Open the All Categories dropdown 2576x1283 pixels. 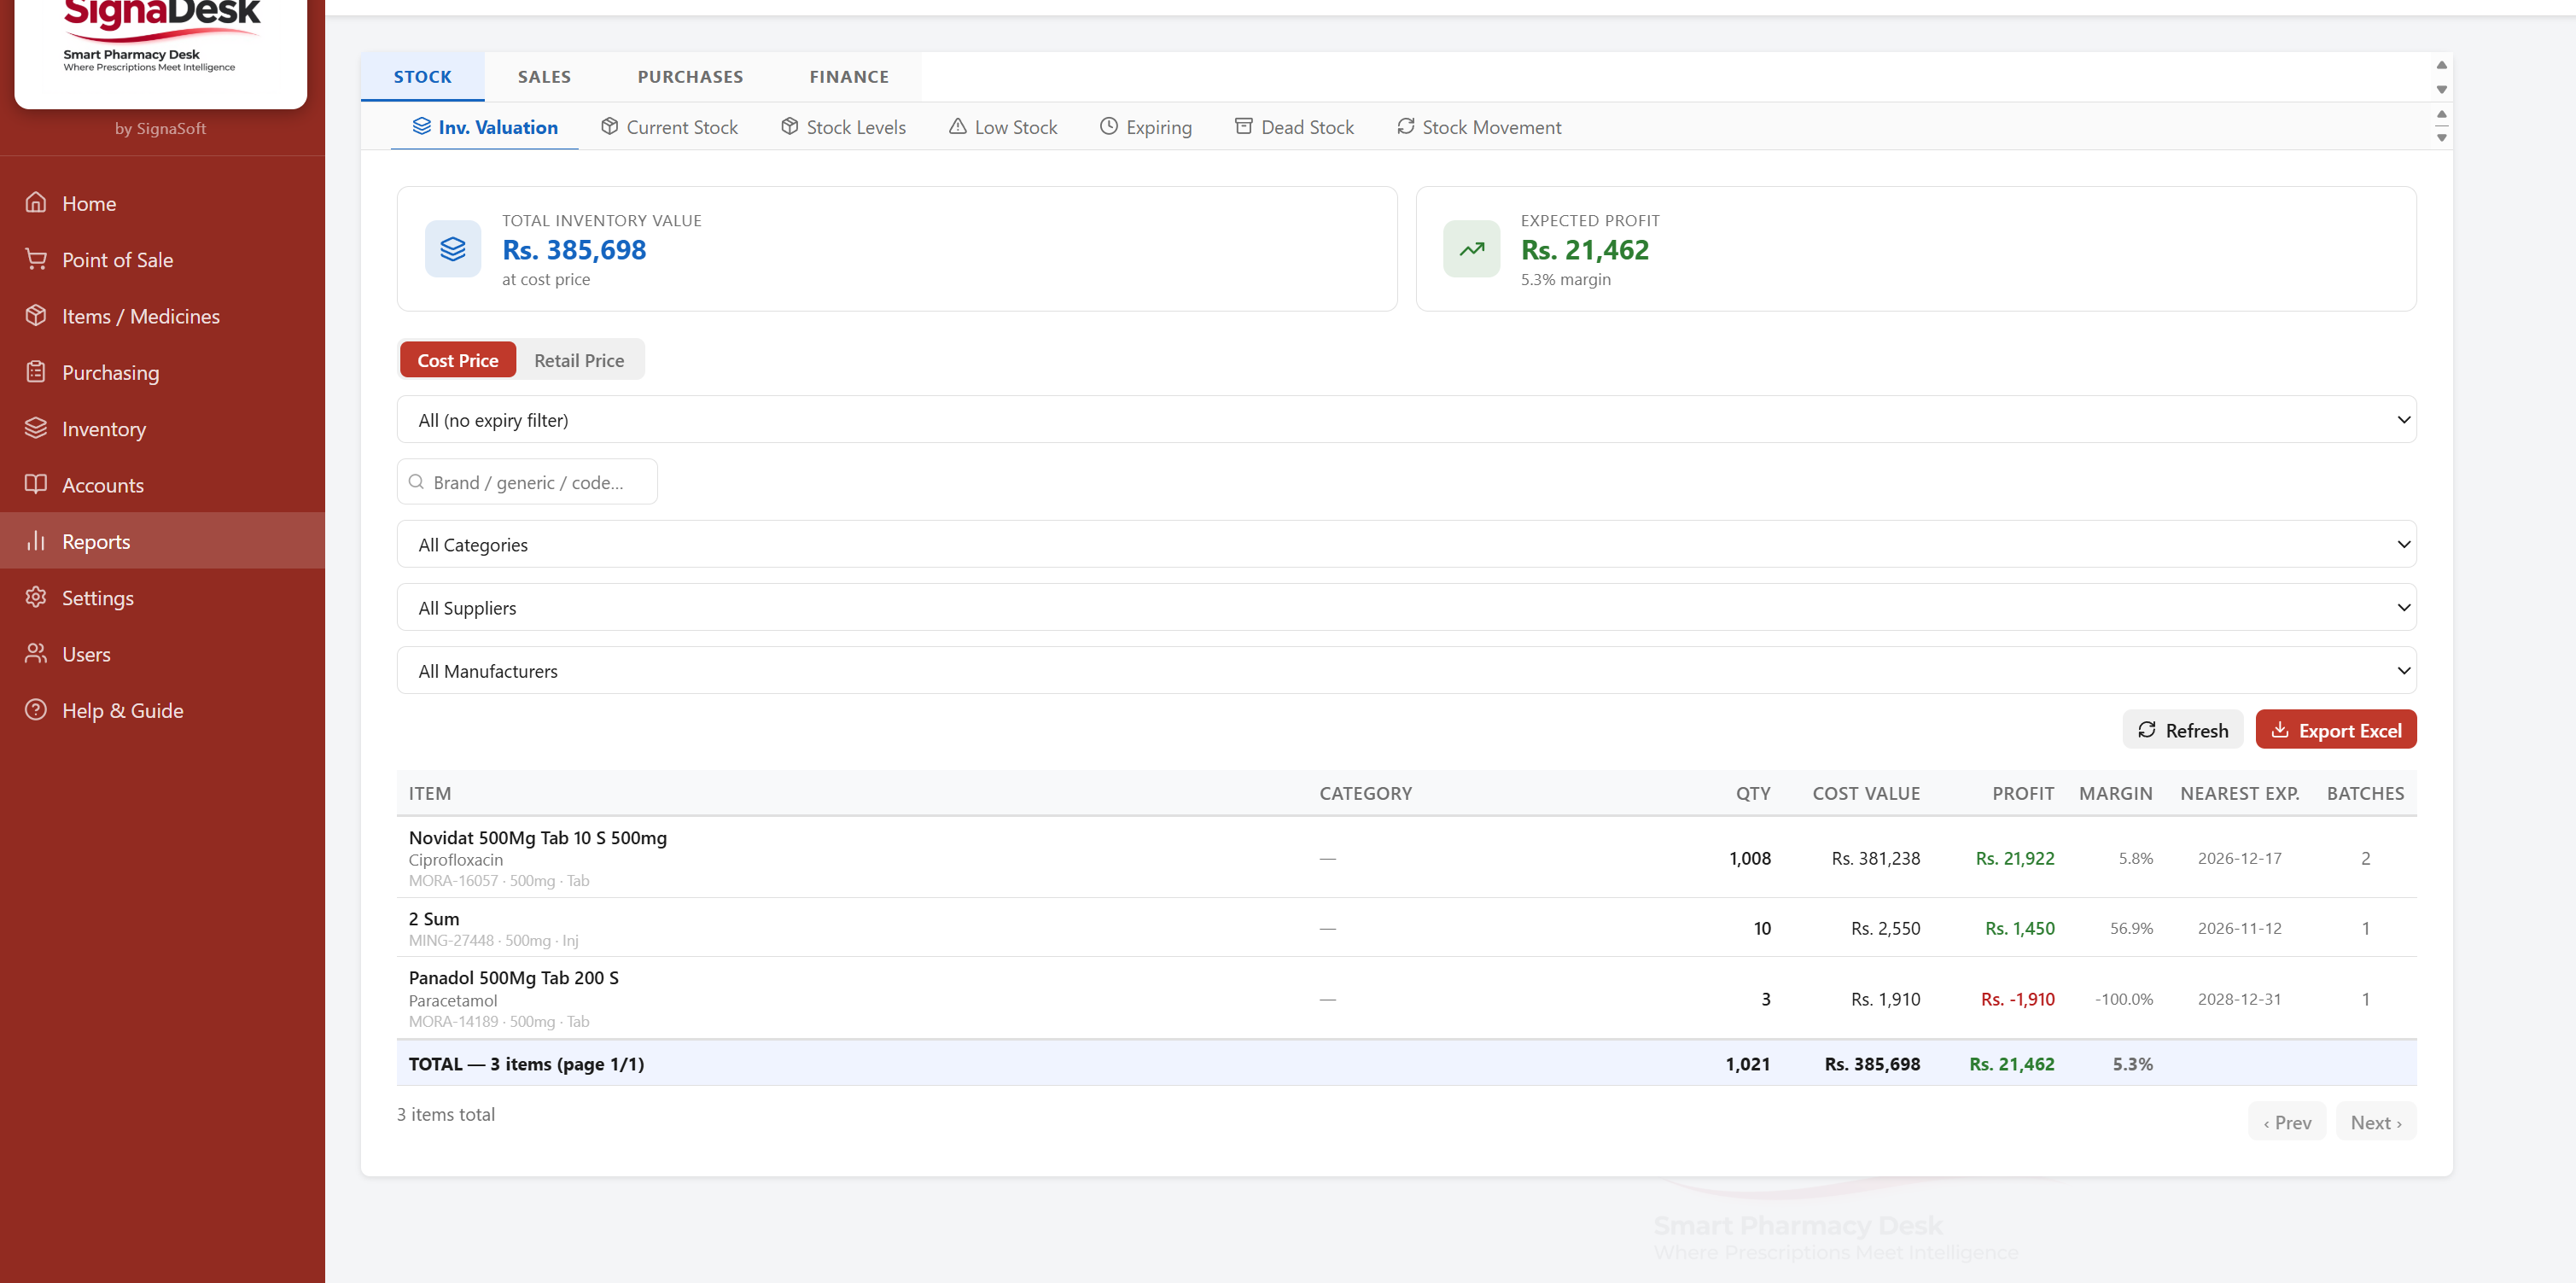click(1405, 545)
